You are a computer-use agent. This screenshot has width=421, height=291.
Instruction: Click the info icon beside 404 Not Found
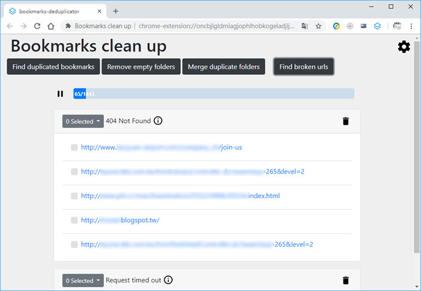tap(158, 121)
